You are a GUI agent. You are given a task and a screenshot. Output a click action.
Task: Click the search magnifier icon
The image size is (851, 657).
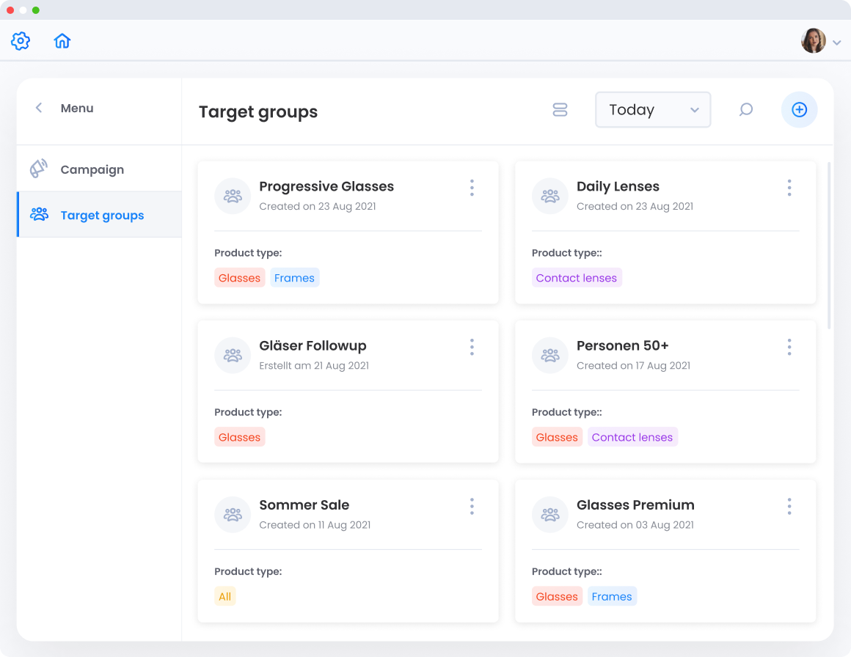(x=746, y=110)
